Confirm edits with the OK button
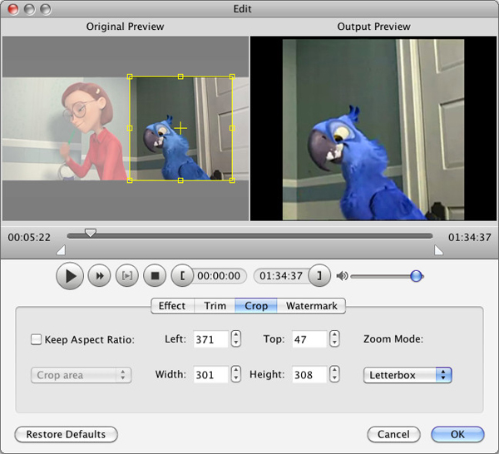Screen dimensions: 499x454 click(457, 434)
